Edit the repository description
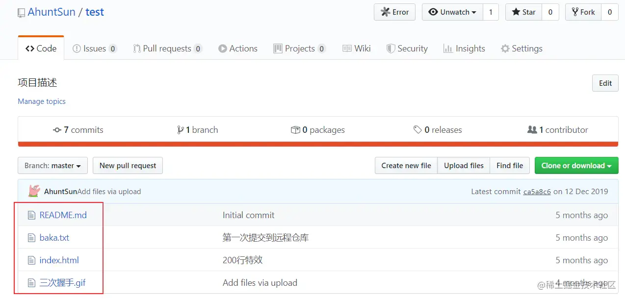625x299 pixels. tap(605, 83)
